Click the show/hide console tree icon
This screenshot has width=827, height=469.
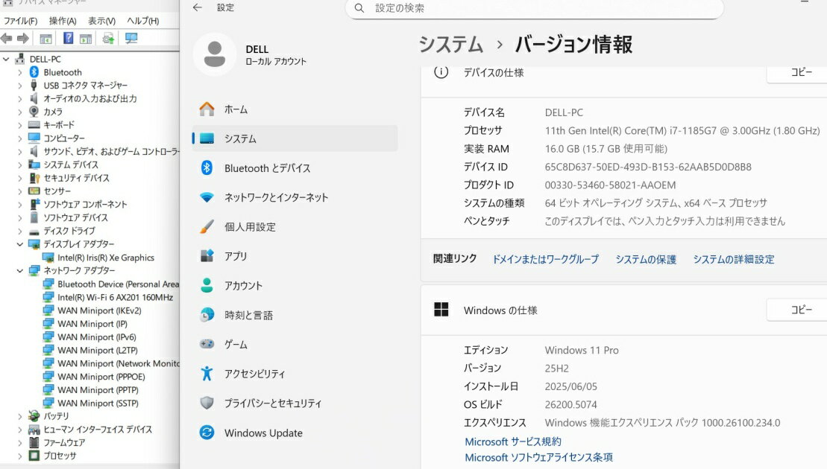[45, 39]
